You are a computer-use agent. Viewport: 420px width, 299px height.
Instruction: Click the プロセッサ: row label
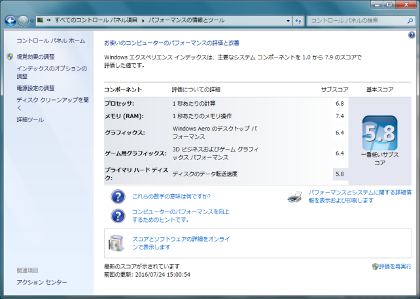pyautogui.click(x=120, y=104)
